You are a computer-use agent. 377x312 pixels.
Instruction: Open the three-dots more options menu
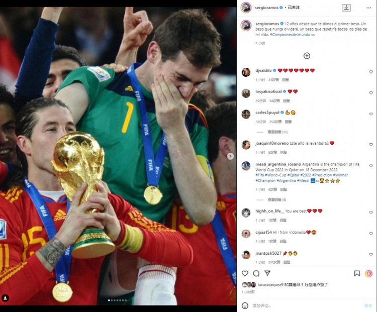pos(368,8)
